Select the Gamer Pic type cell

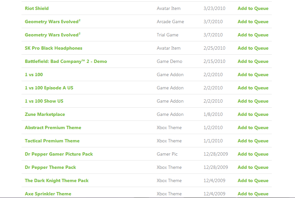167,154
